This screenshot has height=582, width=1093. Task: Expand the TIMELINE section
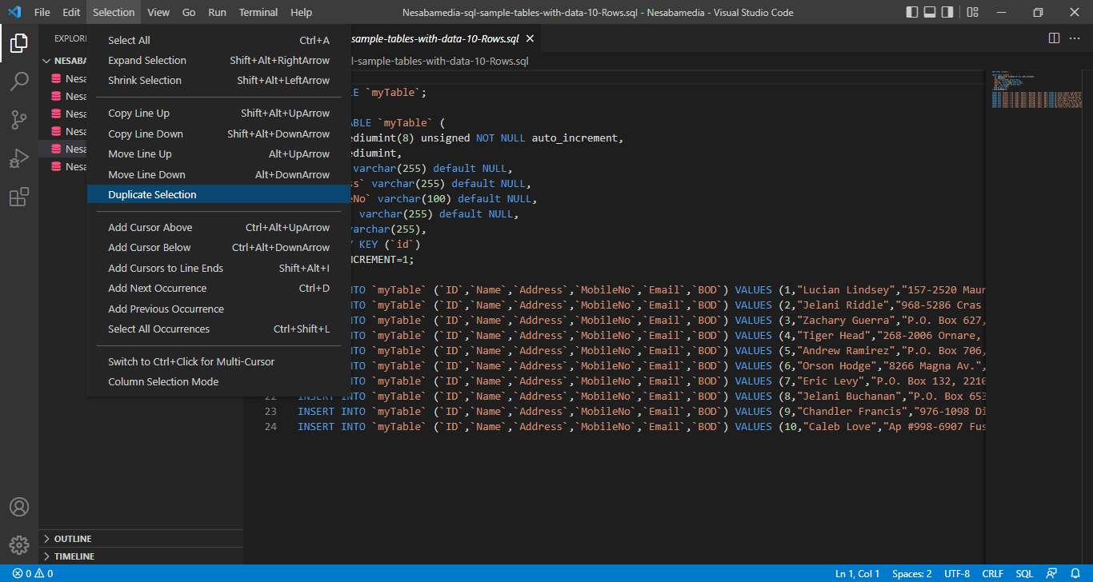tap(74, 556)
